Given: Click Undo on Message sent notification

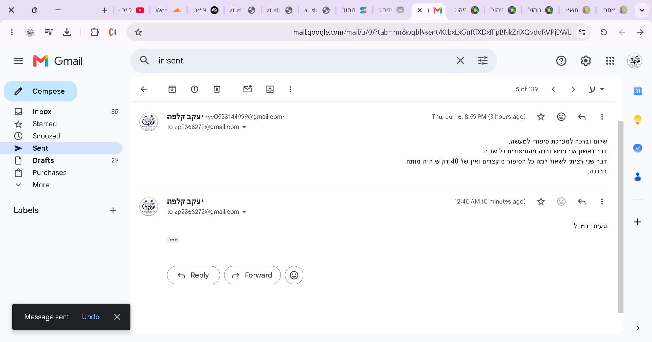Looking at the screenshot, I should pos(91,317).
